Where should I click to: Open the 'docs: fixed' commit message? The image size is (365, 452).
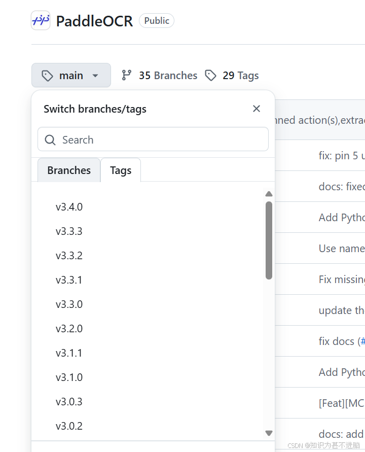click(x=342, y=187)
